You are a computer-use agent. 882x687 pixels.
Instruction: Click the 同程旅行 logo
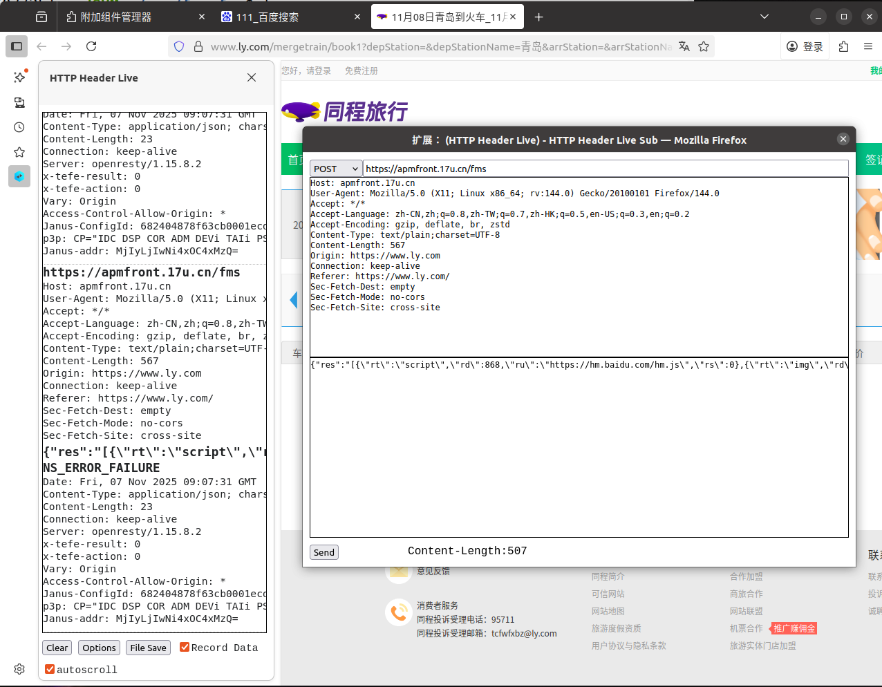pos(344,111)
